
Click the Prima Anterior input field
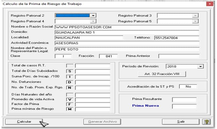(x=179, y=56)
